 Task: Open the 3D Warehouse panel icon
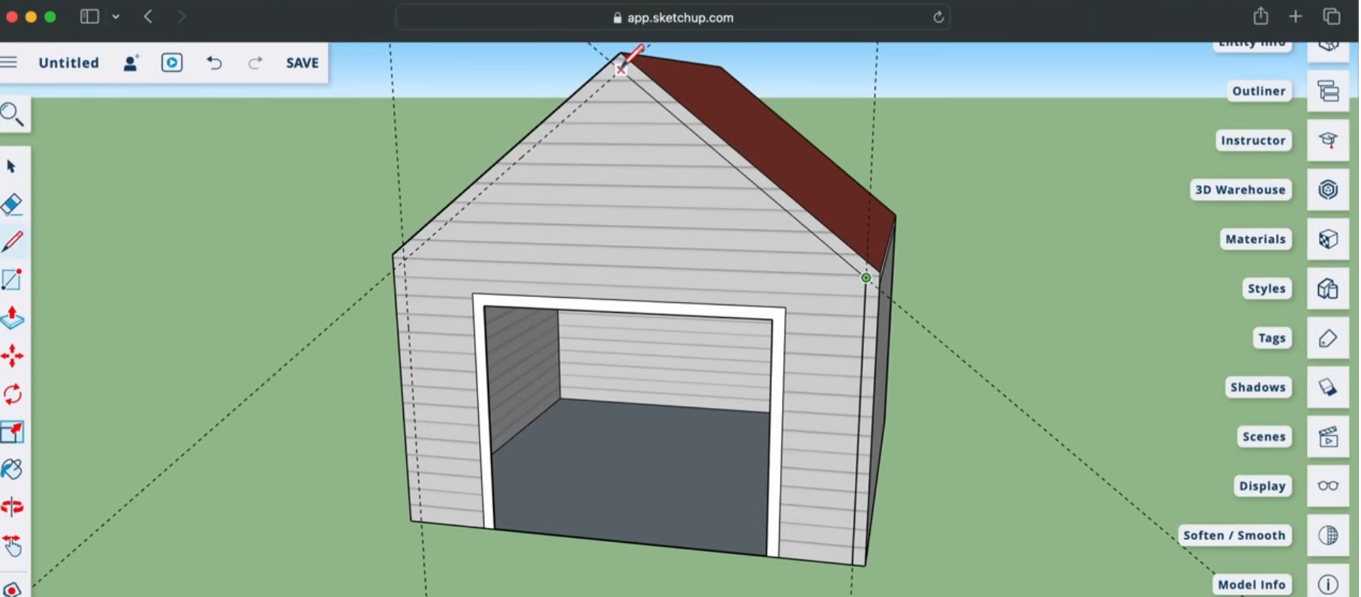pos(1328,190)
